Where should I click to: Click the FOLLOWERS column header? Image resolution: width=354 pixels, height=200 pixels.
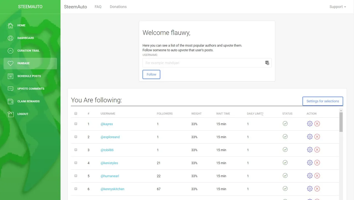coord(165,114)
